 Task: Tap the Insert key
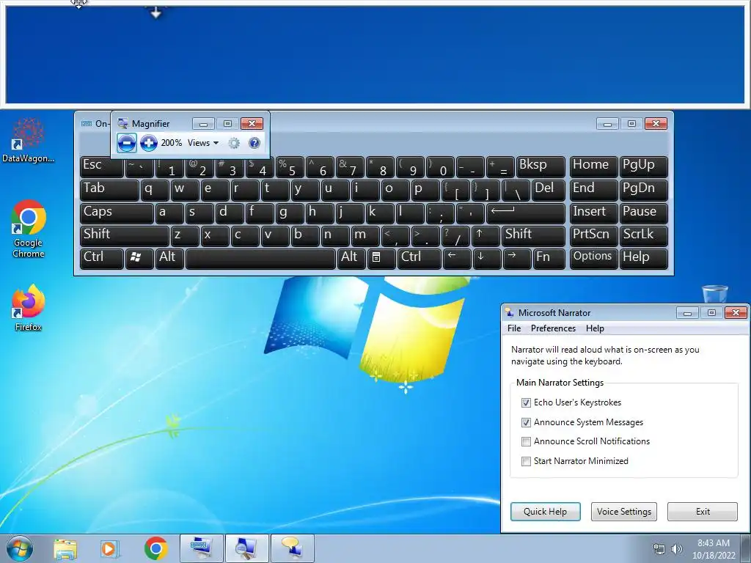[593, 213]
